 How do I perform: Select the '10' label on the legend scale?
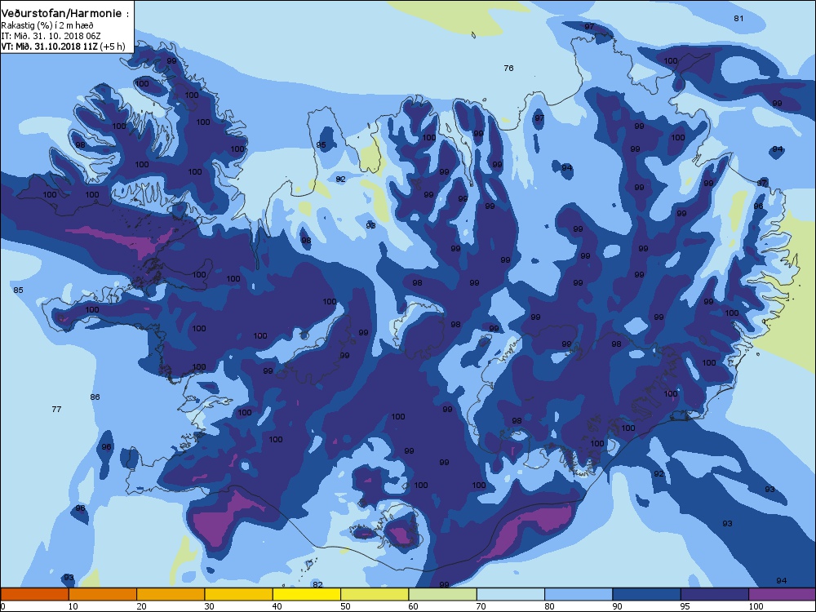(x=73, y=606)
